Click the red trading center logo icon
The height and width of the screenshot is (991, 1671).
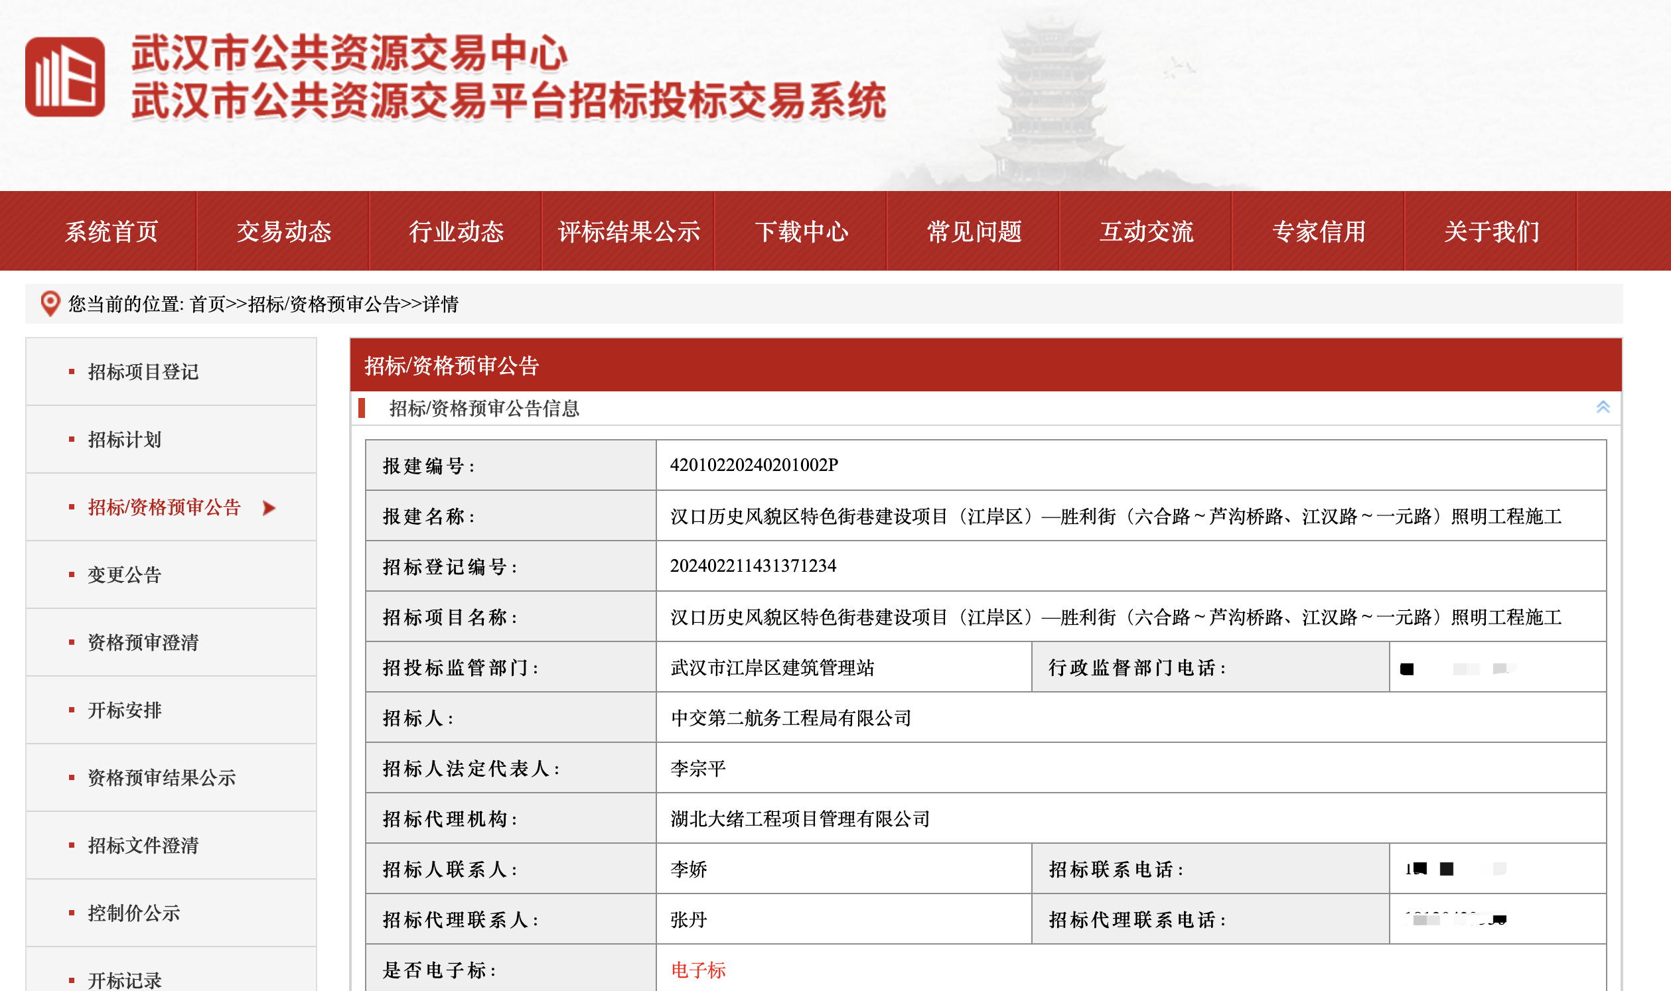[x=65, y=77]
